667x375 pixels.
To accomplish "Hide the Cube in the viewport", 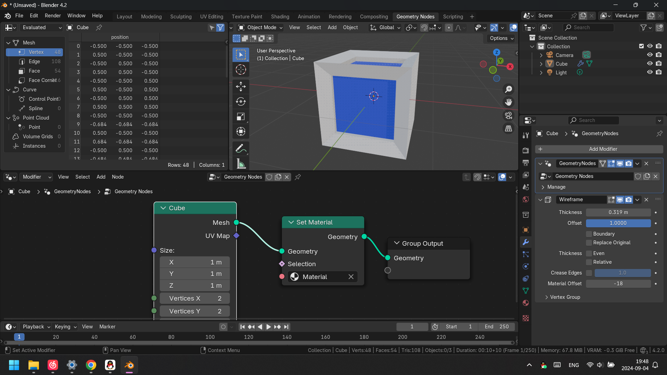I will pyautogui.click(x=650, y=64).
